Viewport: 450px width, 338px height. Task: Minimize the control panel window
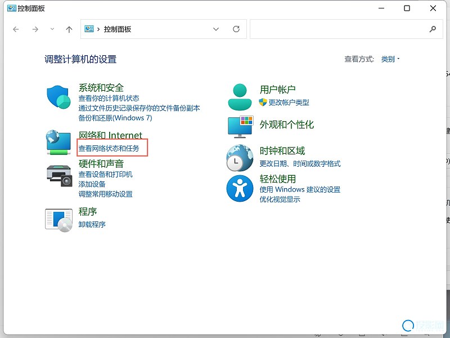coord(381,8)
